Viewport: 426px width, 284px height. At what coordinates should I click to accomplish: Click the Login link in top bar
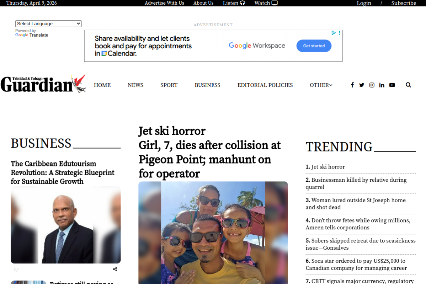pos(364,3)
